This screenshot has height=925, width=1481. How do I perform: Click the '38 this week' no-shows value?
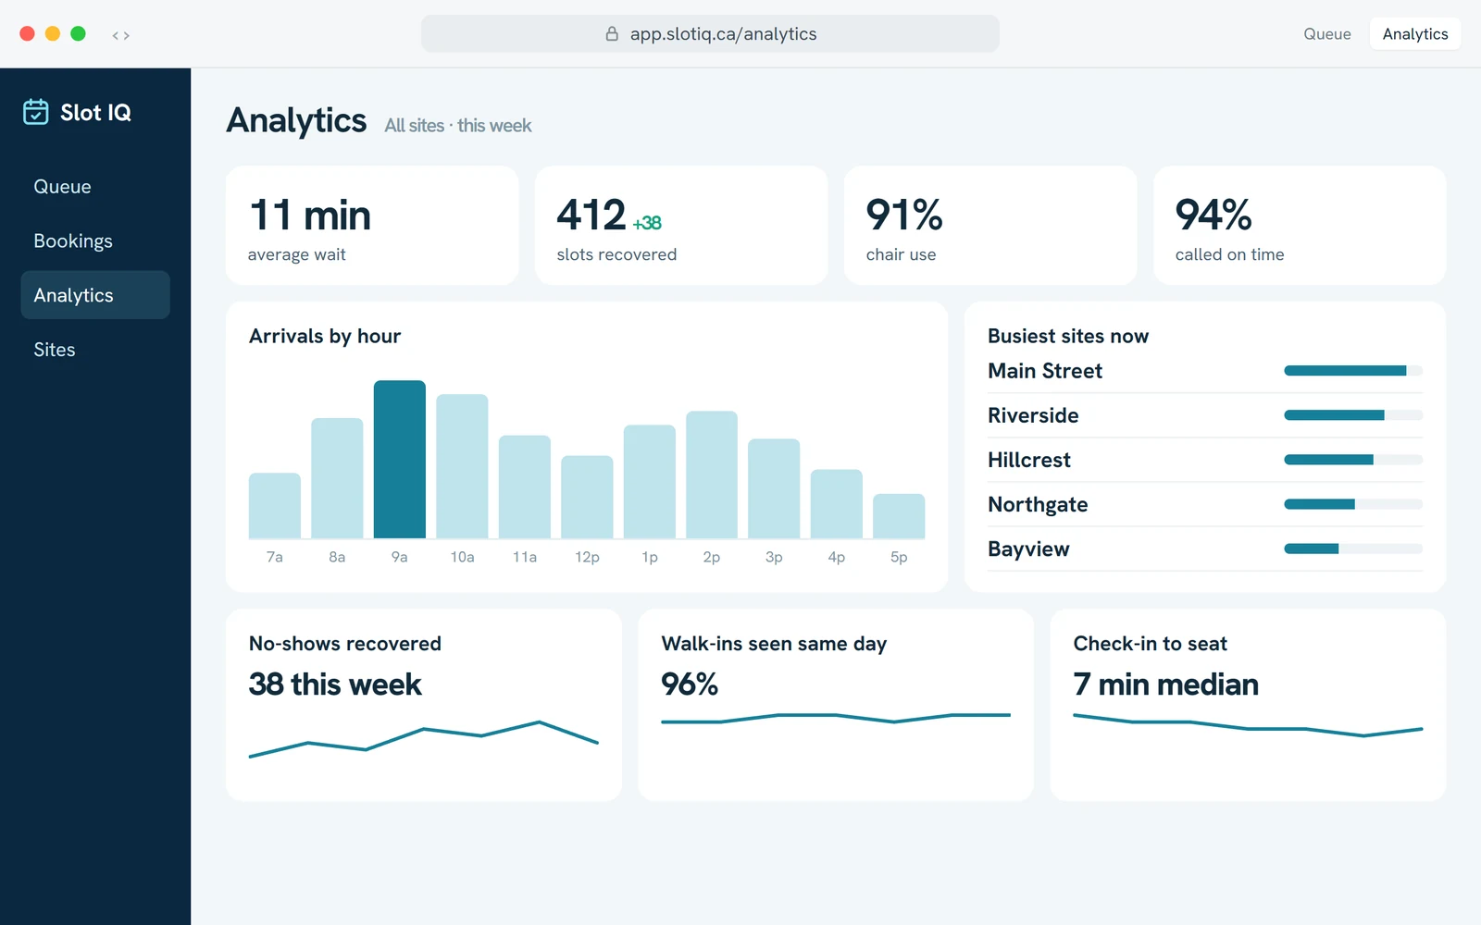pos(335,684)
